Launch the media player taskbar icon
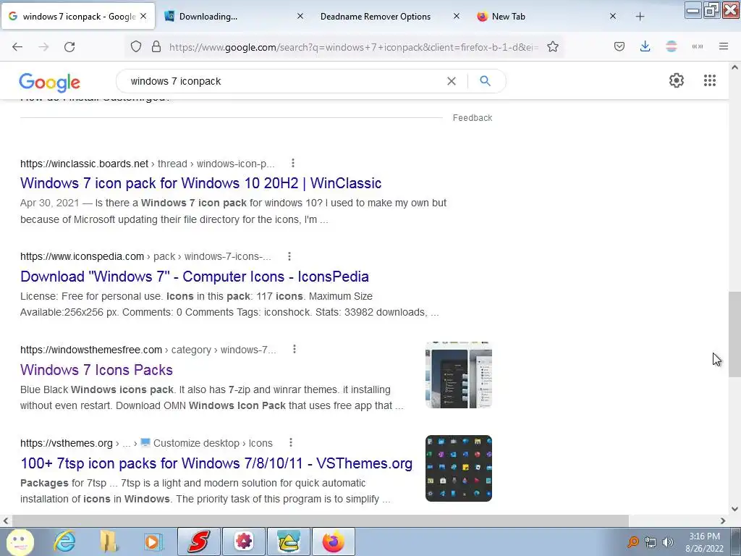The image size is (741, 556). [x=152, y=542]
